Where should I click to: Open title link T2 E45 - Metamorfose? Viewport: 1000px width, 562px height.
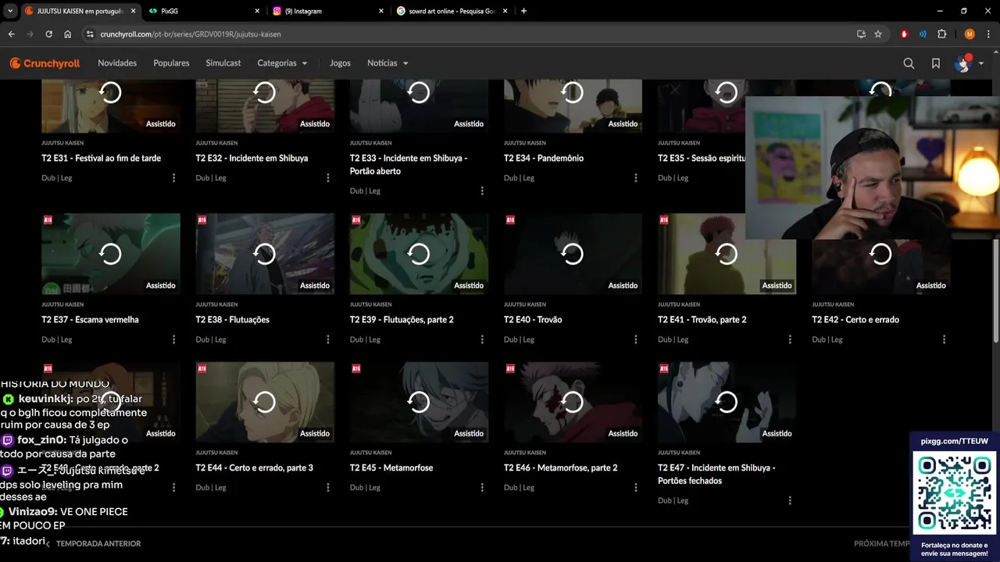(x=391, y=468)
